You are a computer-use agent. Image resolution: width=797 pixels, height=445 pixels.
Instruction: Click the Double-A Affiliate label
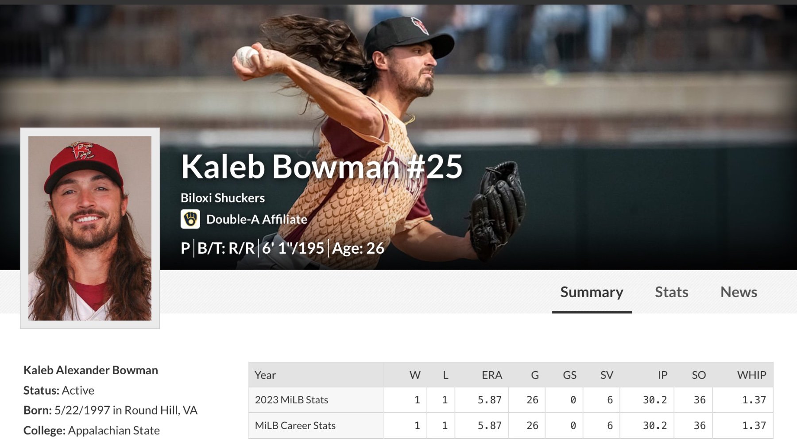[257, 219]
